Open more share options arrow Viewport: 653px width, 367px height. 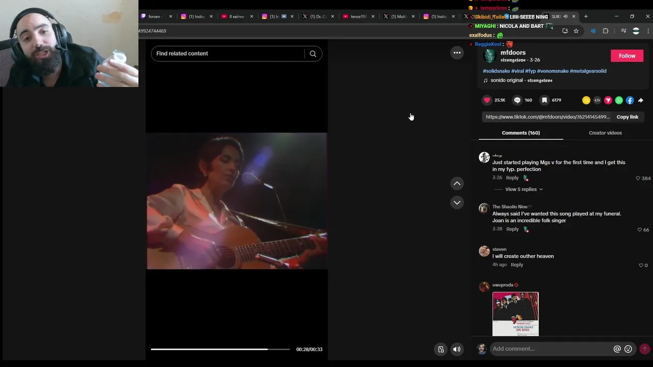coord(641,100)
